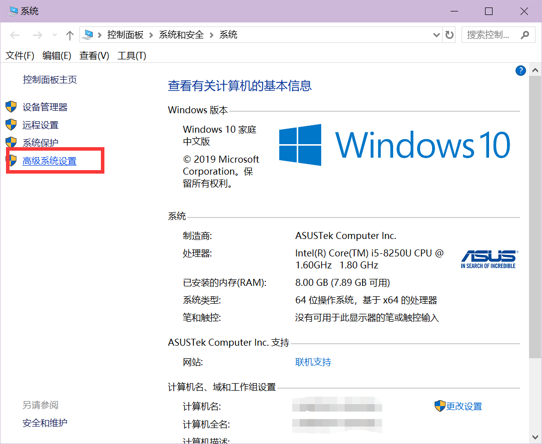Click shield icon beside 更改设置
The height and width of the screenshot is (444, 542).
440,406
